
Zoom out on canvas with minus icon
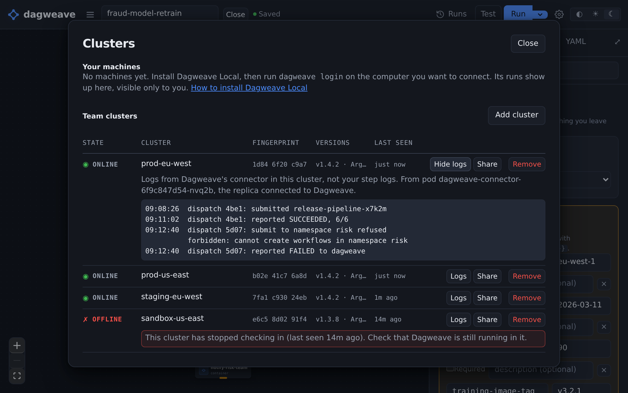(17, 360)
